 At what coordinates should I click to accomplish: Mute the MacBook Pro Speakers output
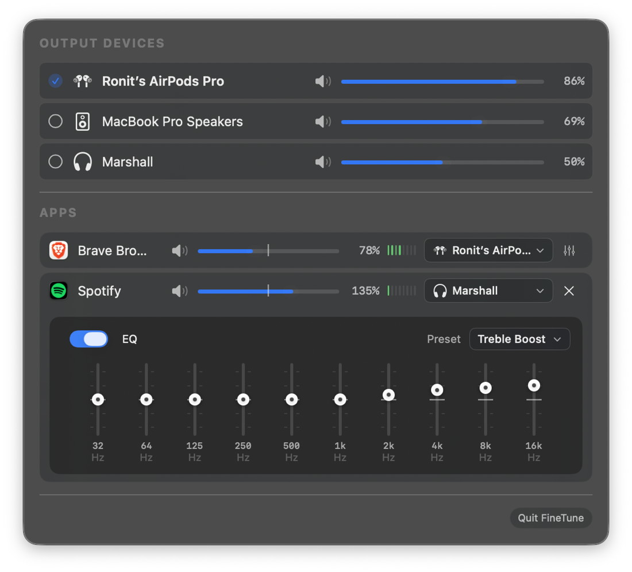tap(322, 122)
